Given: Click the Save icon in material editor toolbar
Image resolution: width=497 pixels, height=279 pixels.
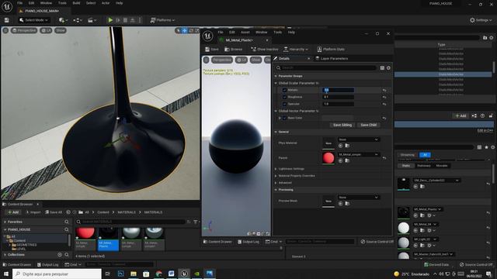Looking at the screenshot, I should 212,50.
